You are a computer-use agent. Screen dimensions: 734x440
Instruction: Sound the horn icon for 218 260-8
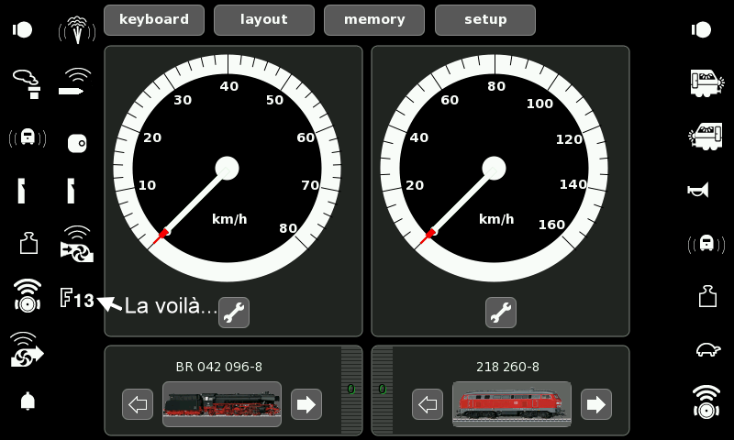coord(698,190)
